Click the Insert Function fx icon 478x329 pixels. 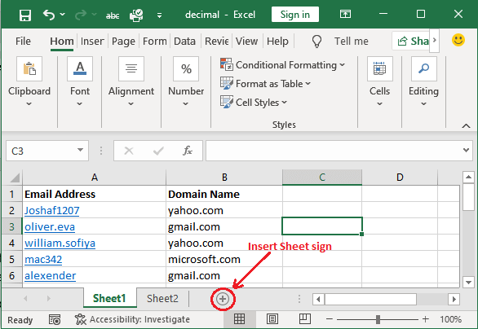(x=188, y=151)
